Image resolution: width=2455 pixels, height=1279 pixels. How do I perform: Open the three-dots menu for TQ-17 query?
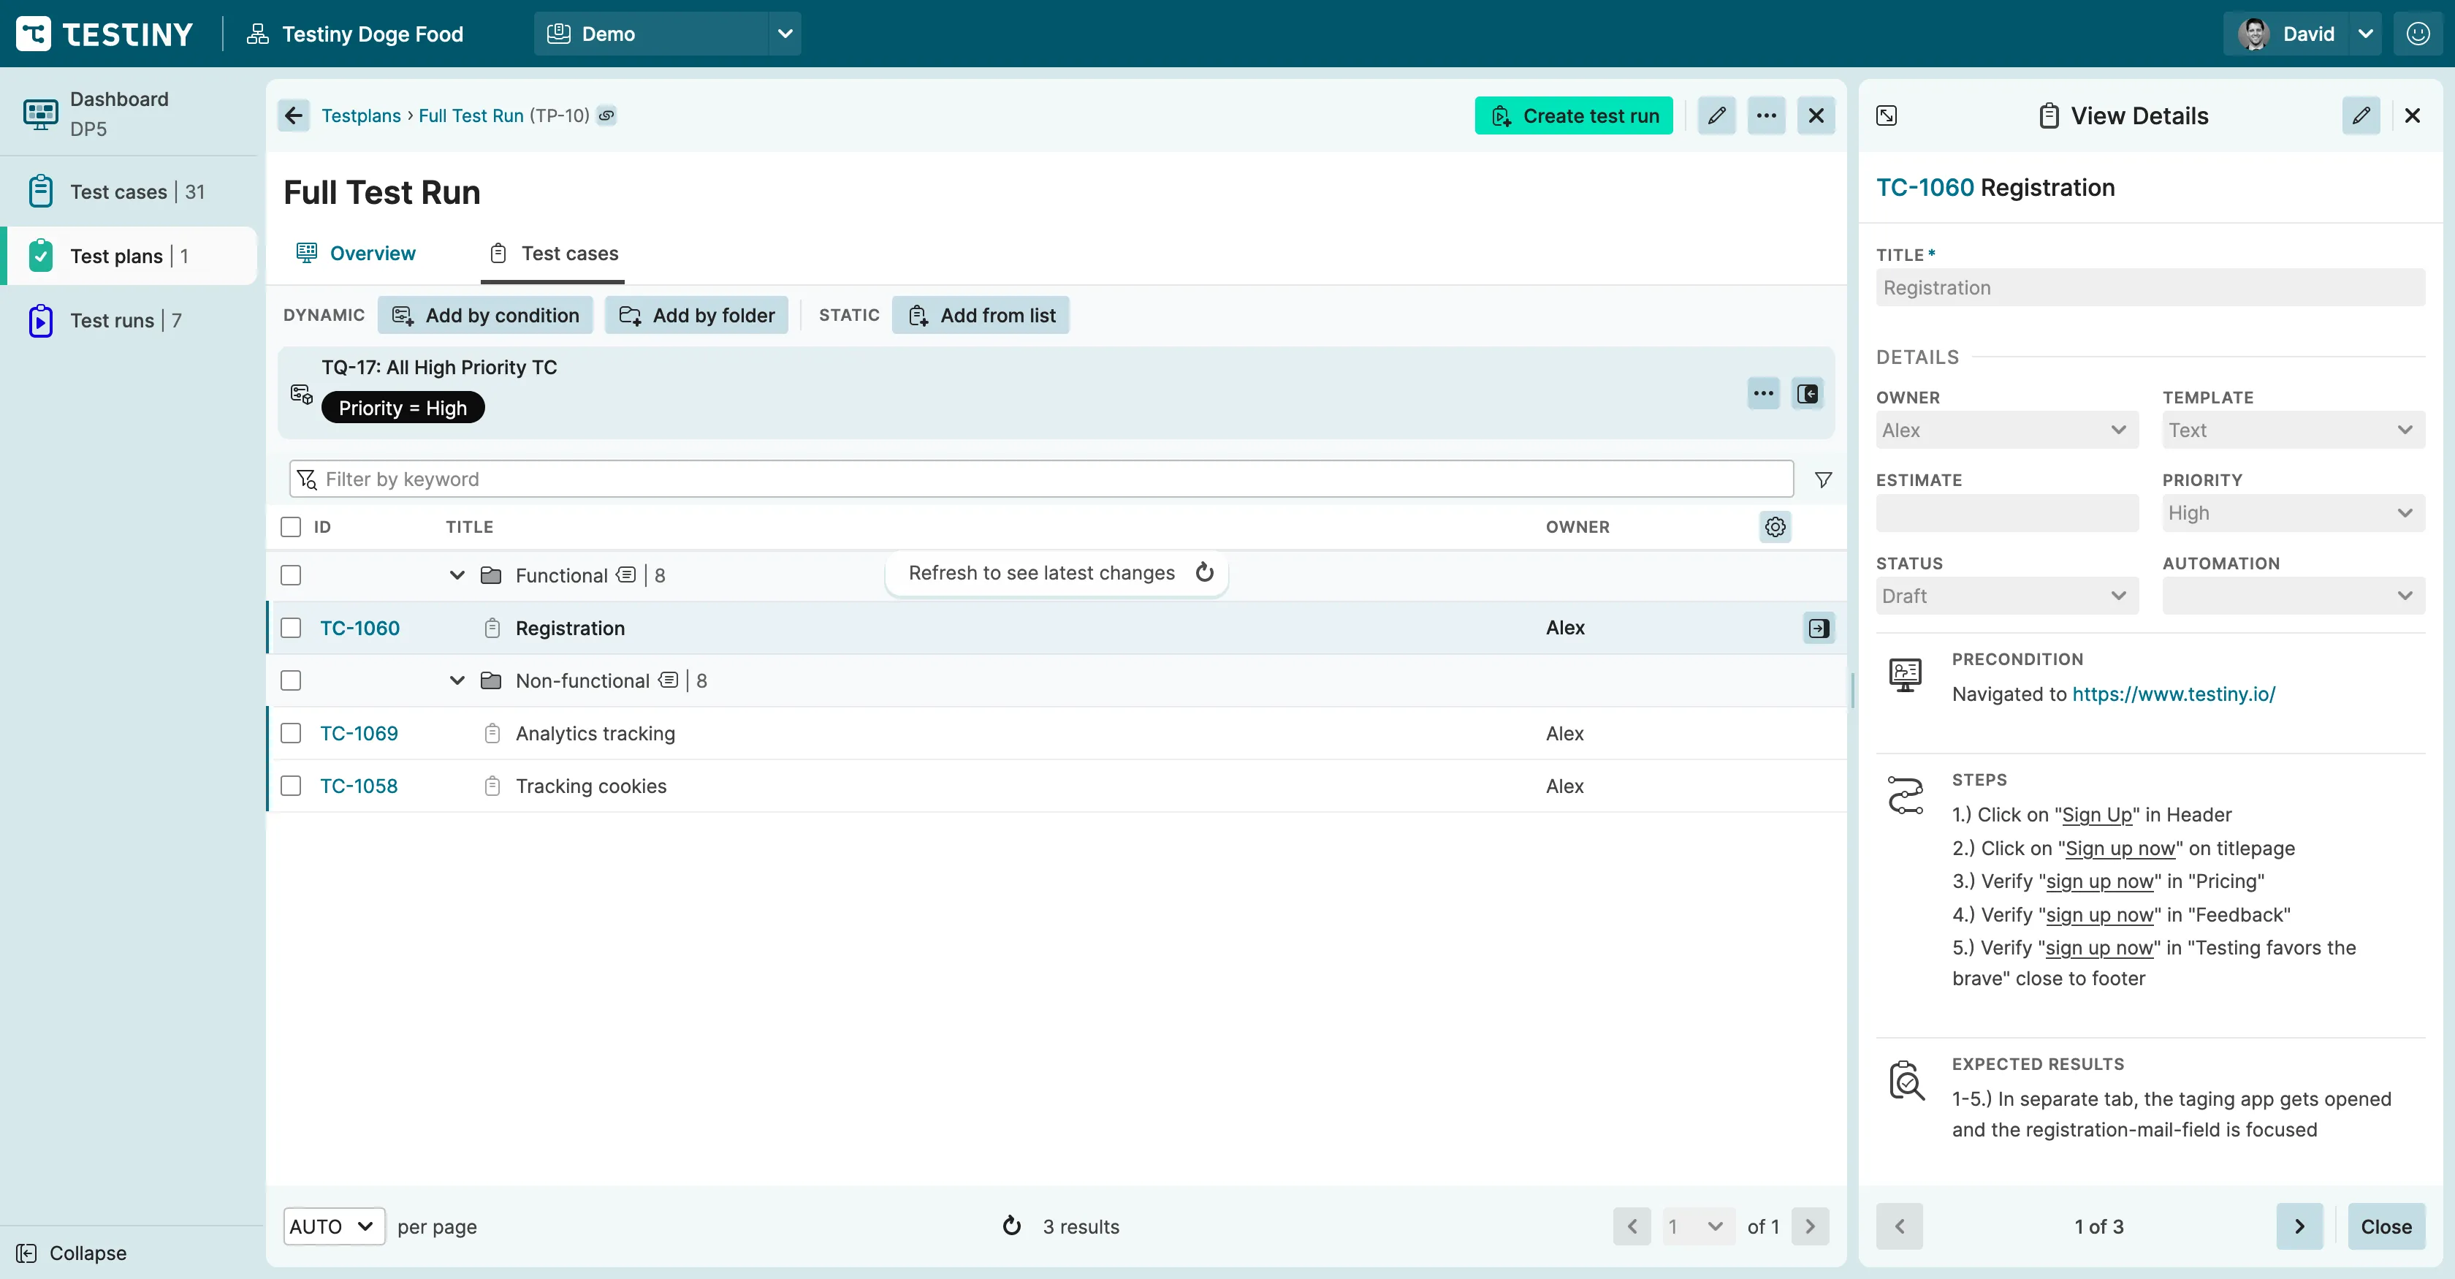1763,394
